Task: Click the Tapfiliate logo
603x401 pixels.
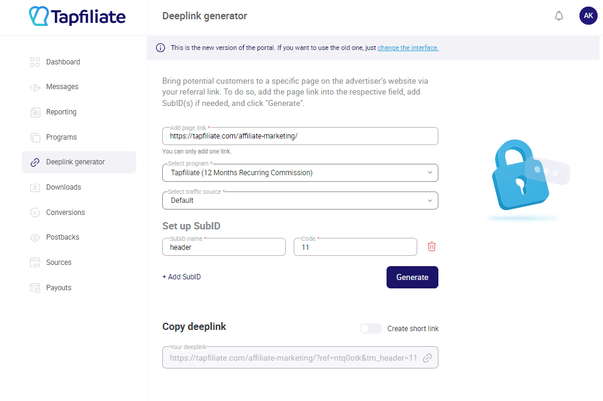Action: point(77,17)
